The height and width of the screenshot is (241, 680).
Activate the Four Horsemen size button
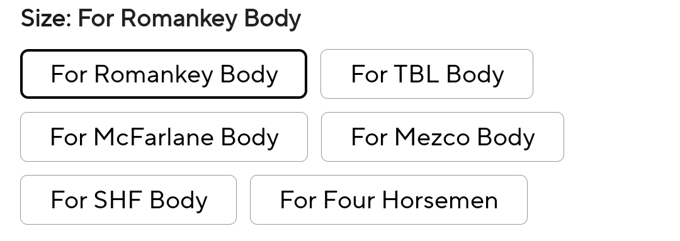[x=388, y=200]
